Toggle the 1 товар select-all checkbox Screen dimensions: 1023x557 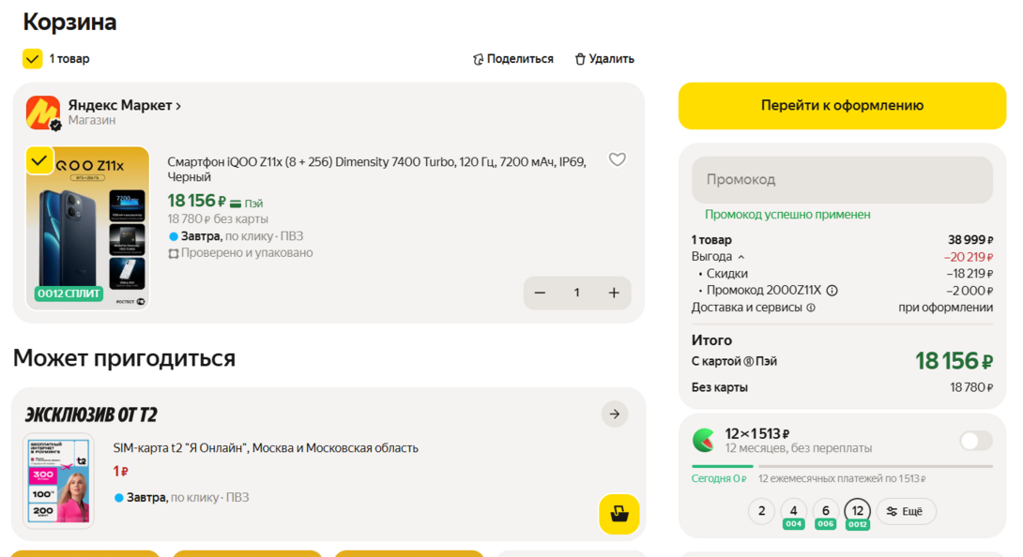[x=33, y=59]
